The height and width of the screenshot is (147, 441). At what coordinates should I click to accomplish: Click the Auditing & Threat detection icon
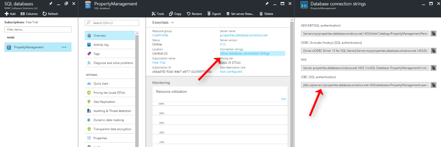[x=89, y=111]
